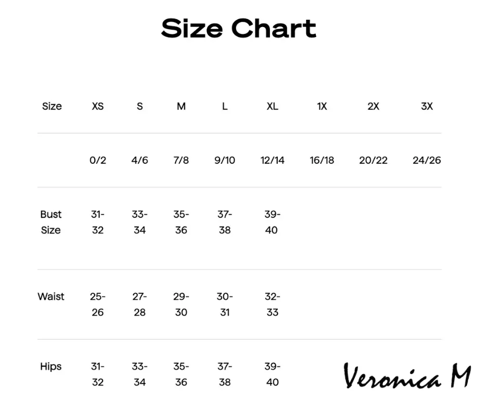Select the XL size column header

pyautogui.click(x=272, y=106)
